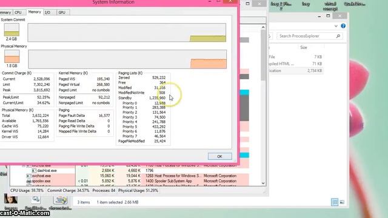This screenshot has width=388, height=218.
Task: Click the small Physical Memory 1.8 GB gauge
Action: pyautogui.click(x=12, y=56)
